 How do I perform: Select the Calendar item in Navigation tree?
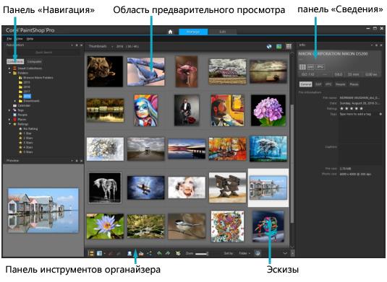(x=24, y=105)
